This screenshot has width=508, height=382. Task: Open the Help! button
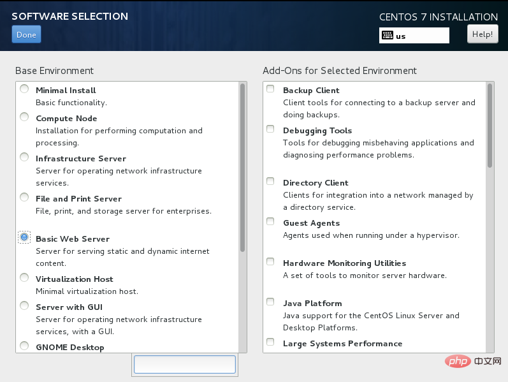tap(483, 34)
